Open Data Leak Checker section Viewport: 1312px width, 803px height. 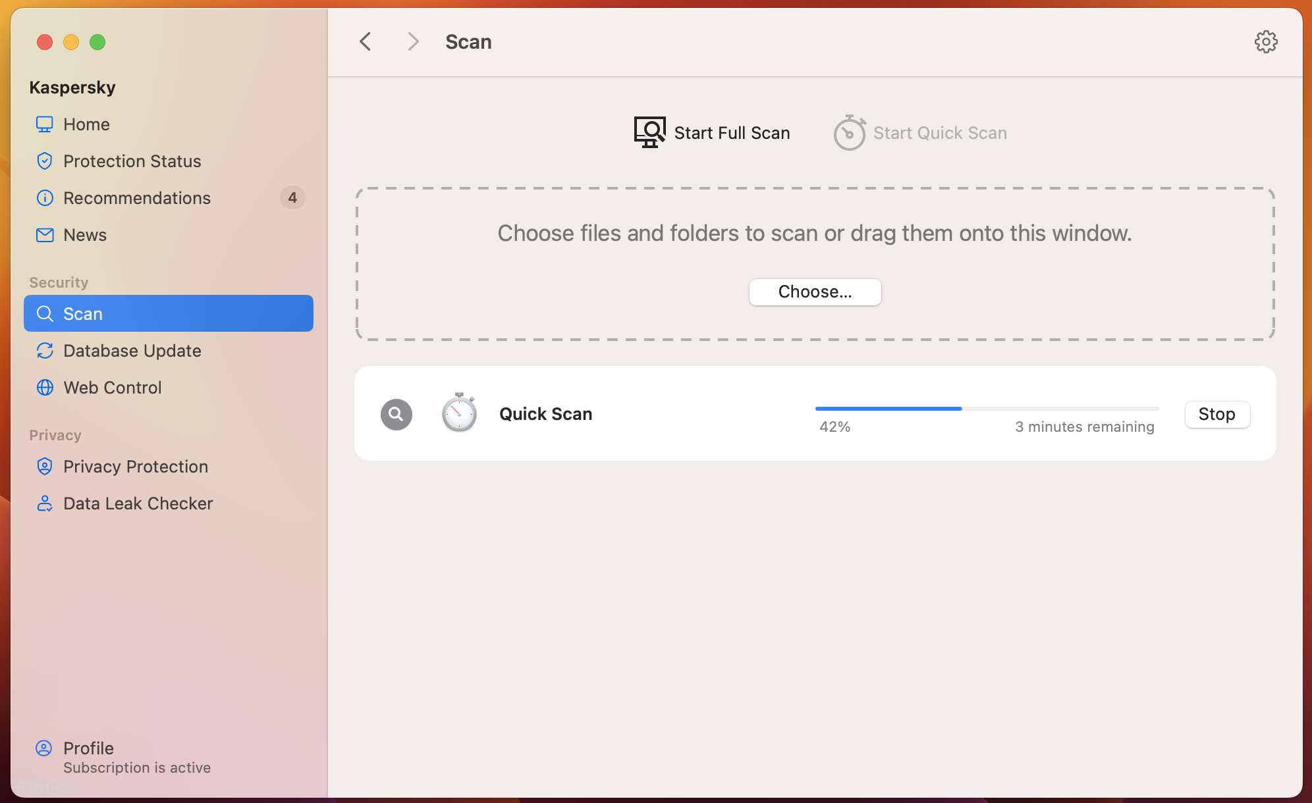pyautogui.click(x=169, y=504)
